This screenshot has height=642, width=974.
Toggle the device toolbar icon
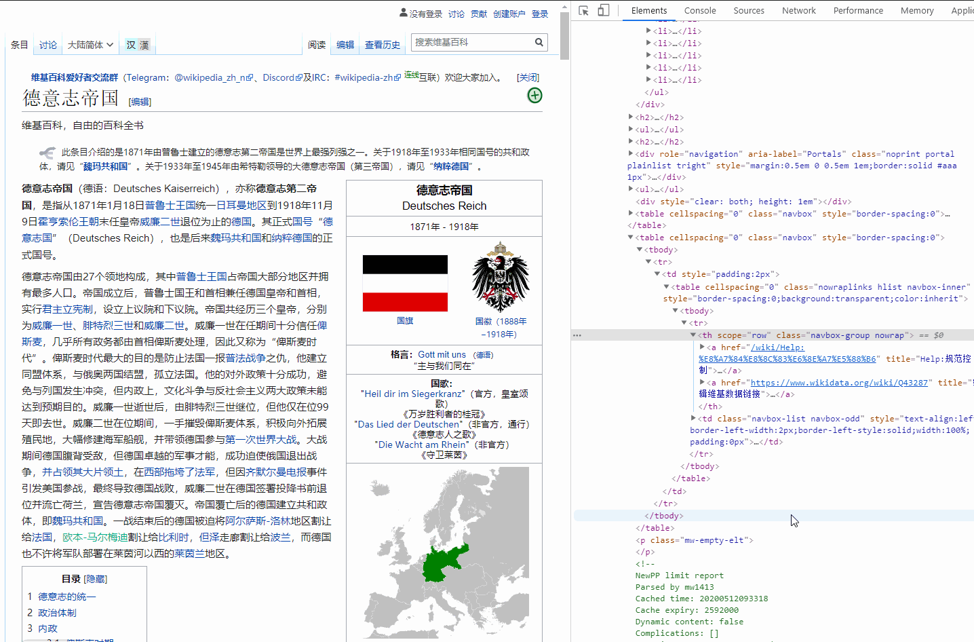(x=604, y=10)
